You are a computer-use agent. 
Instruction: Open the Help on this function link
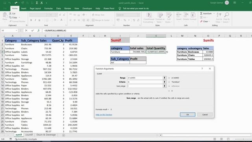[104, 115]
